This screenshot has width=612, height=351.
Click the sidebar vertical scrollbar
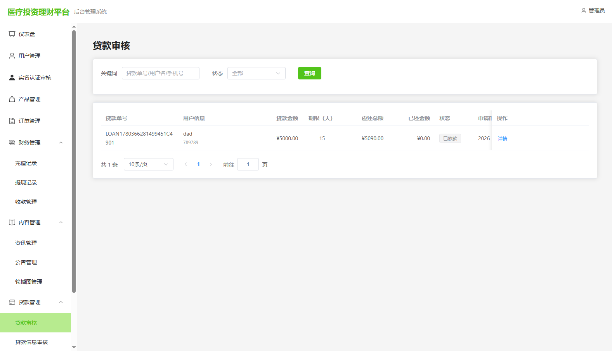(74, 162)
